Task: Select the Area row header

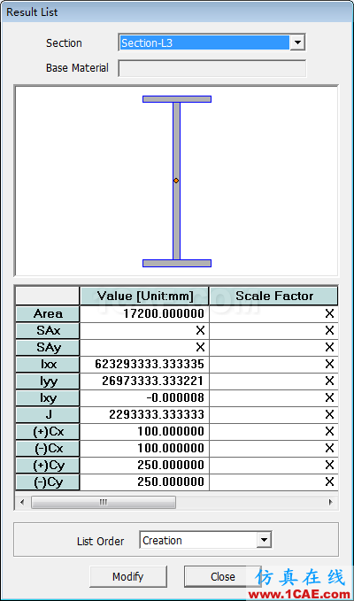Action: click(x=48, y=314)
